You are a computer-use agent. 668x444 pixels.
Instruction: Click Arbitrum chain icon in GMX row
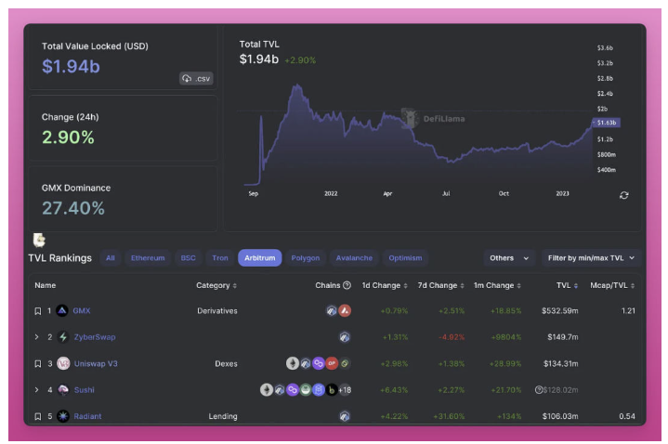(332, 310)
